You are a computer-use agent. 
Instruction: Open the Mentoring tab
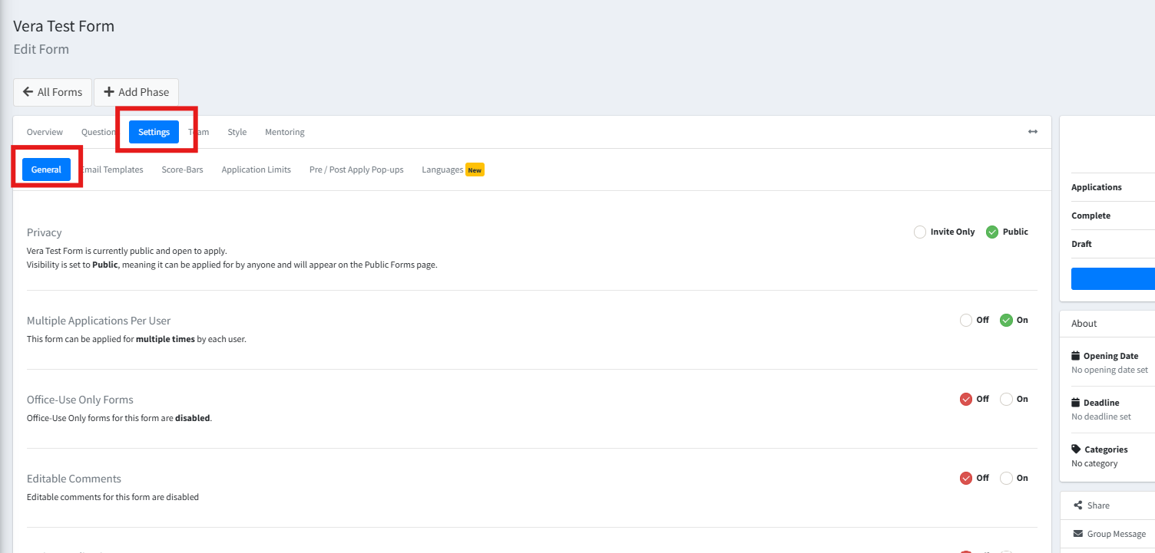coord(285,132)
